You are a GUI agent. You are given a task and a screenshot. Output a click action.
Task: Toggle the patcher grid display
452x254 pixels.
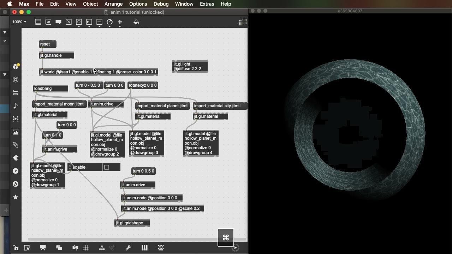86,248
